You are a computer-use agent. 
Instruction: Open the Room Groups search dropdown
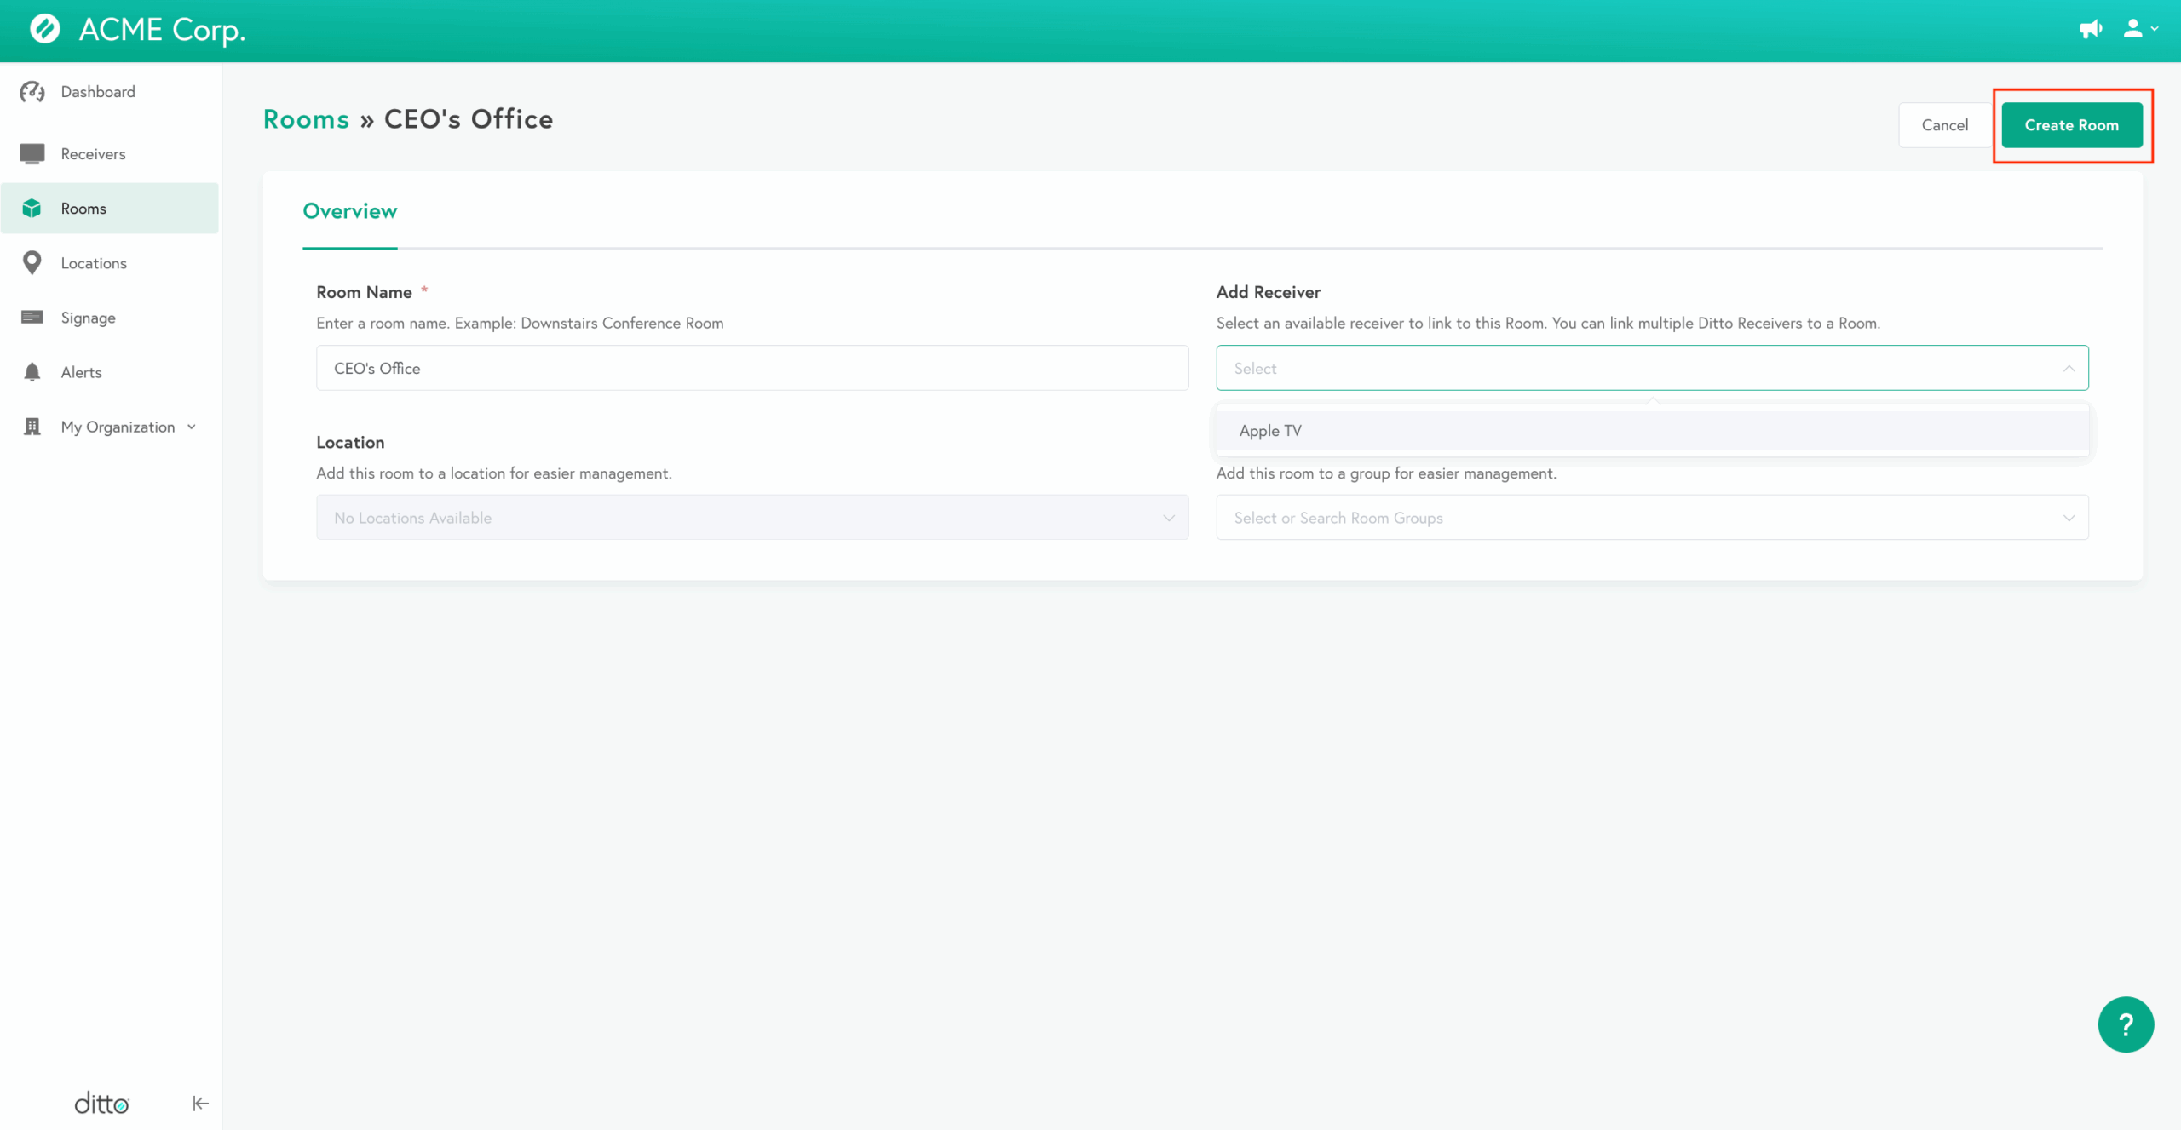click(x=1651, y=518)
